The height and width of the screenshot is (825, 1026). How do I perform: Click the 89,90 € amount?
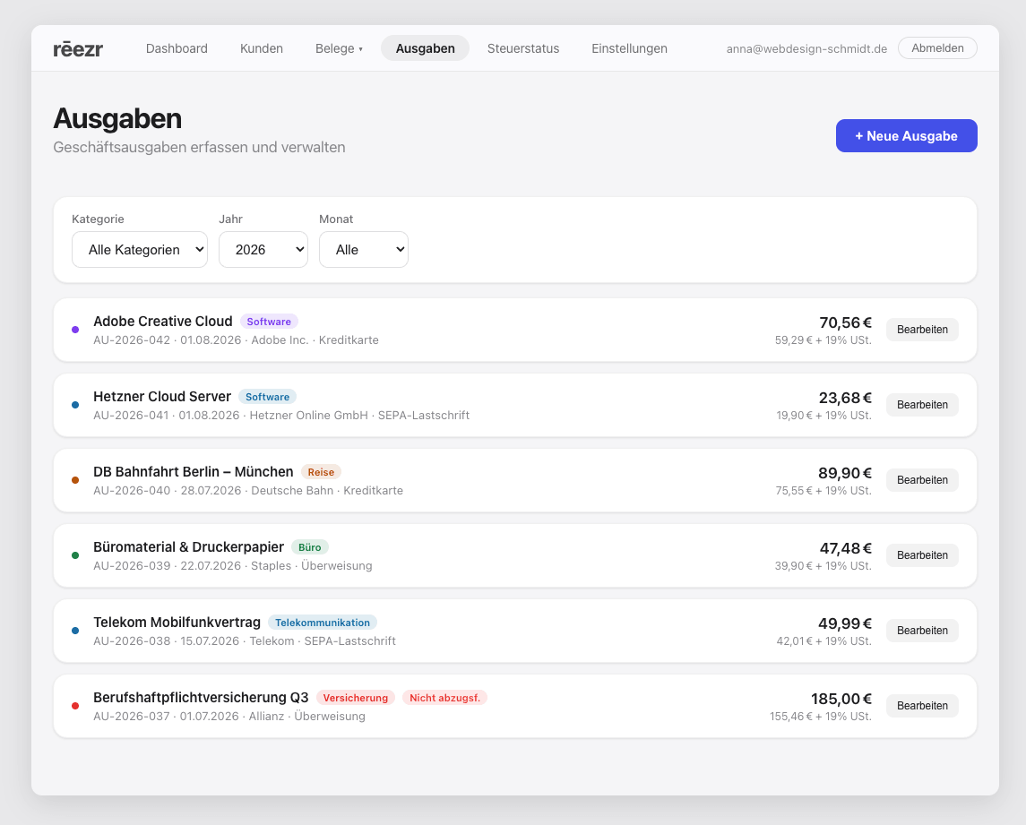(x=845, y=473)
